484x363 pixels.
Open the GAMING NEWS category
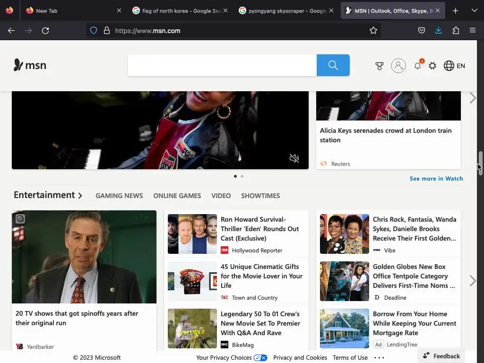point(119,196)
